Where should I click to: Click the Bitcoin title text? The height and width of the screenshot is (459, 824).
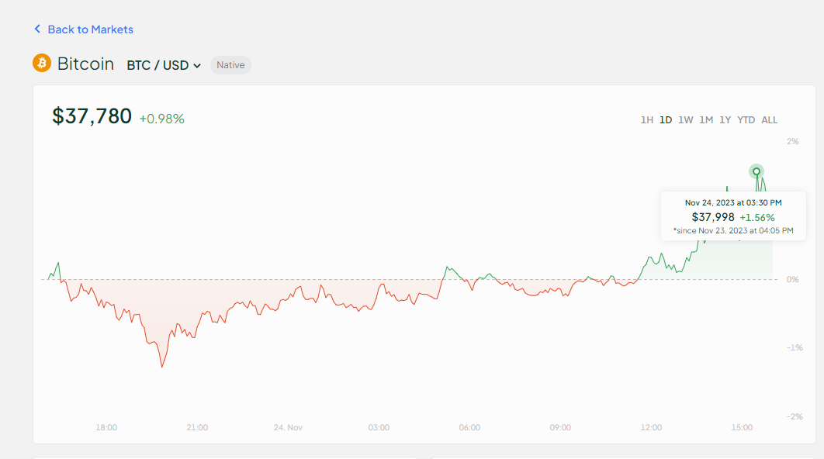point(85,64)
